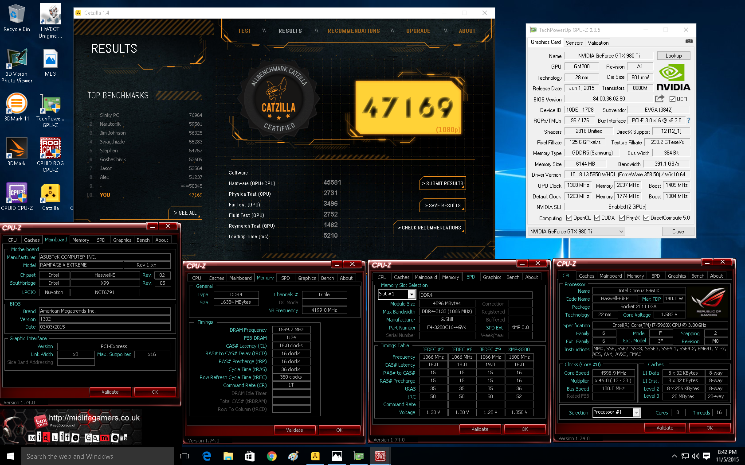745x465 pixels.
Task: Open the Slot #1 memory slot dropdown
Action: (x=396, y=294)
